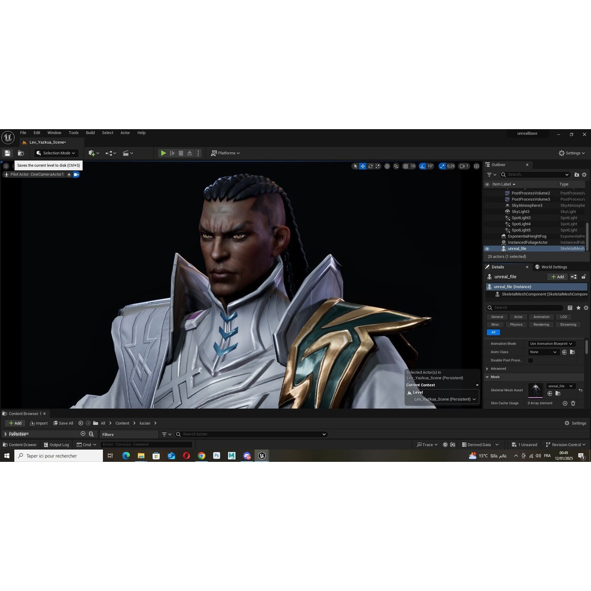This screenshot has height=591, width=591.
Task: Switch to World Settings tab
Action: (x=551, y=267)
